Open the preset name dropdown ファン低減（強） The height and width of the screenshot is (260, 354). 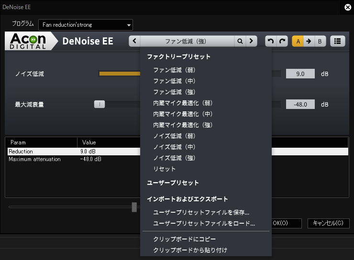point(187,41)
